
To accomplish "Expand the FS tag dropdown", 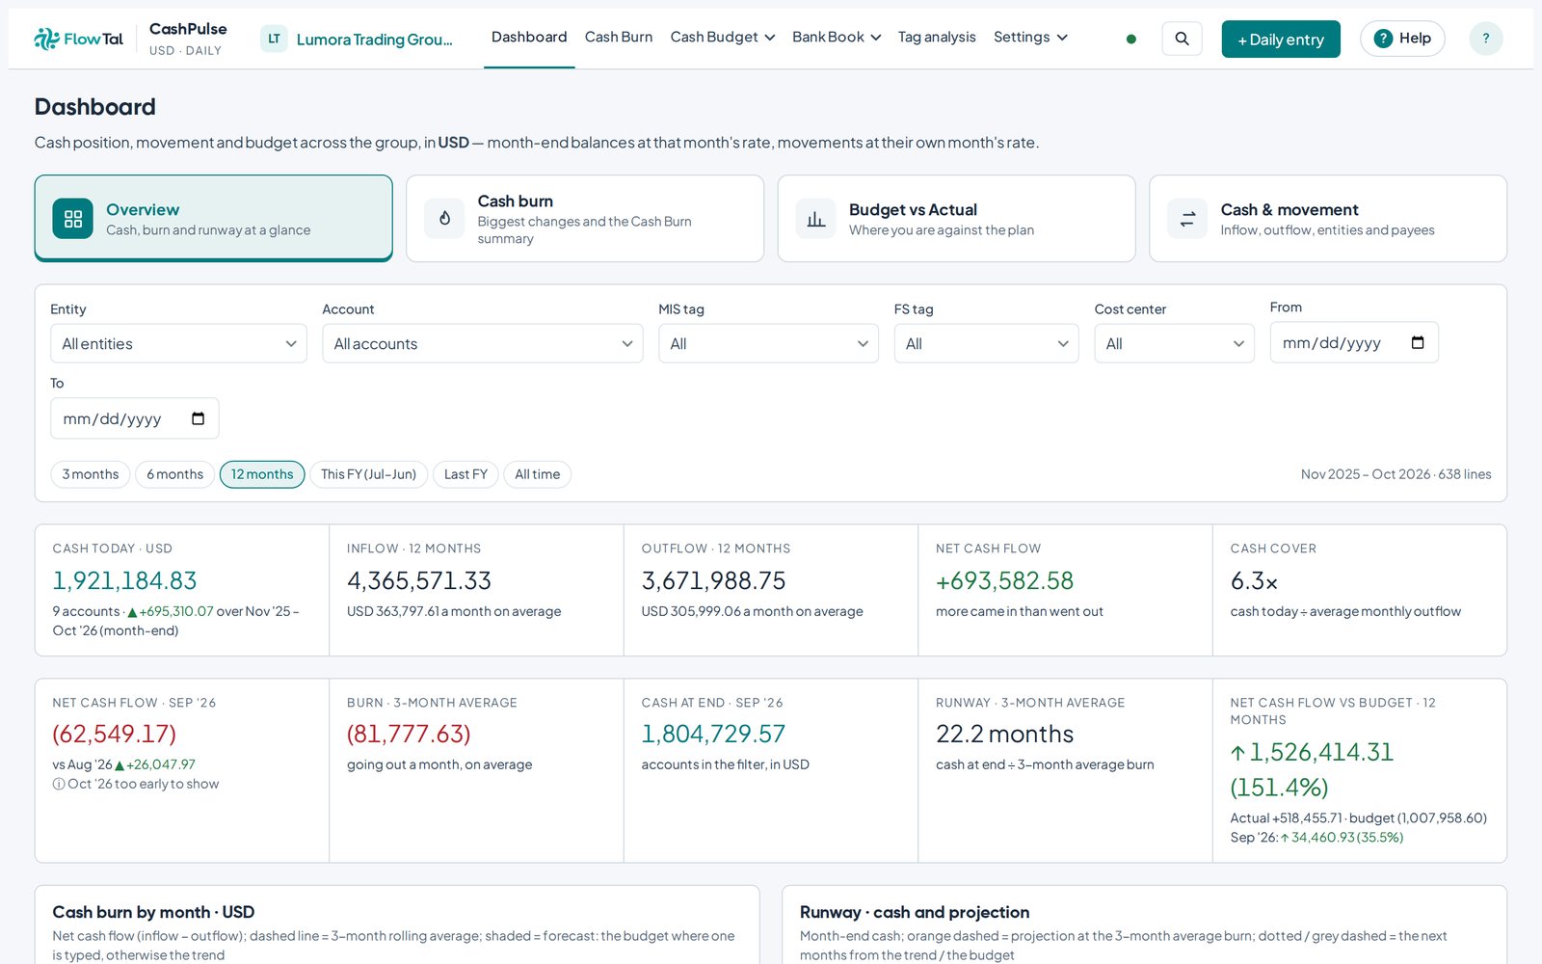I will click(986, 343).
